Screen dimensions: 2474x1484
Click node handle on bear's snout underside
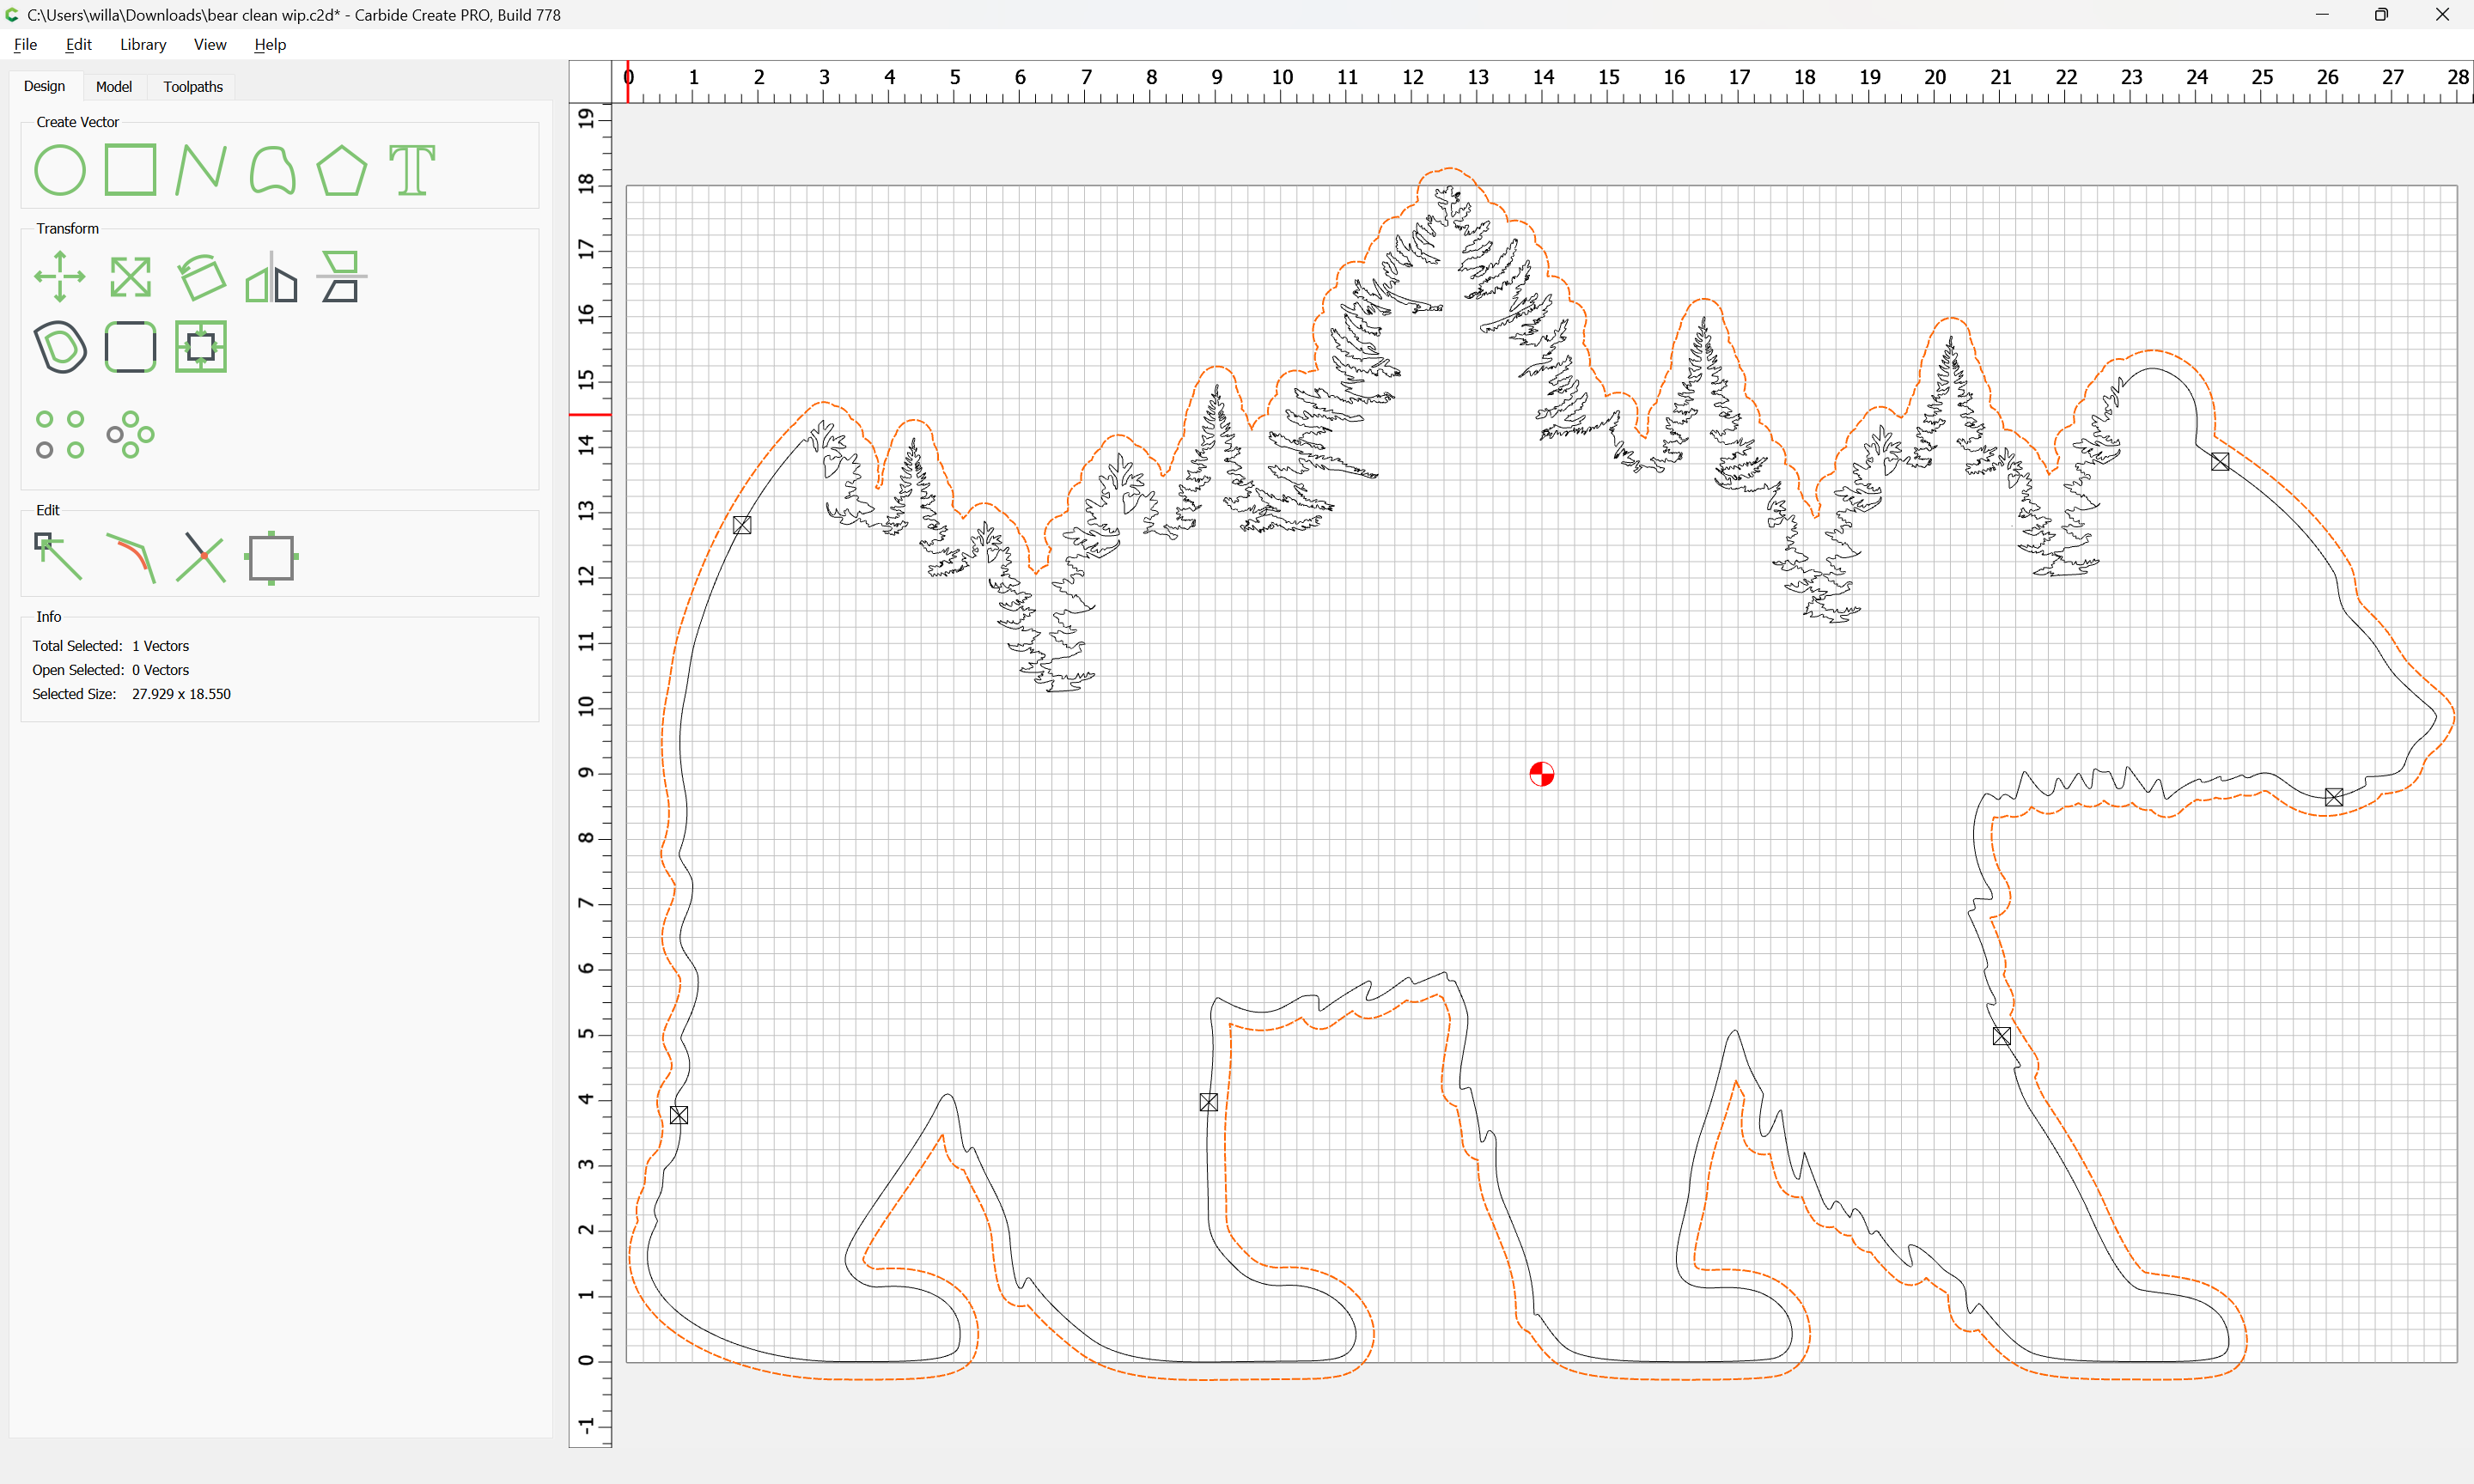point(2334,797)
